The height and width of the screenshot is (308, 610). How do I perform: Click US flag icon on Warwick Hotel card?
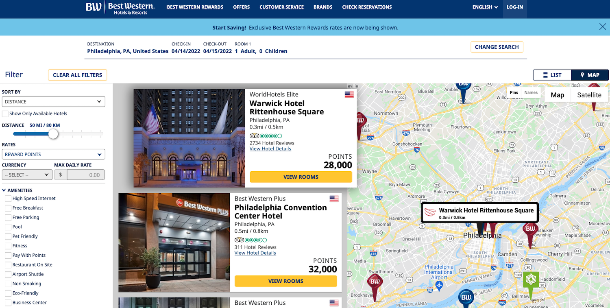point(349,95)
